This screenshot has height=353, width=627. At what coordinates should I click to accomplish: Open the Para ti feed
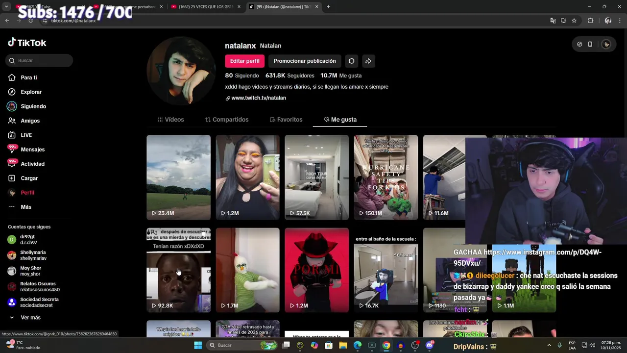29,77
